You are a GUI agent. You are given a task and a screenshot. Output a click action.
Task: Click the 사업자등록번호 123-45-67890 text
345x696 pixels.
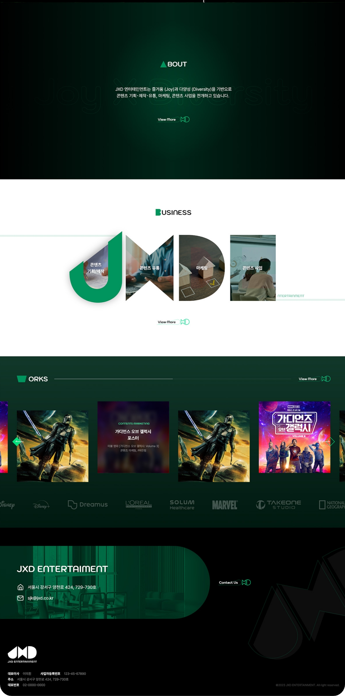point(63,674)
